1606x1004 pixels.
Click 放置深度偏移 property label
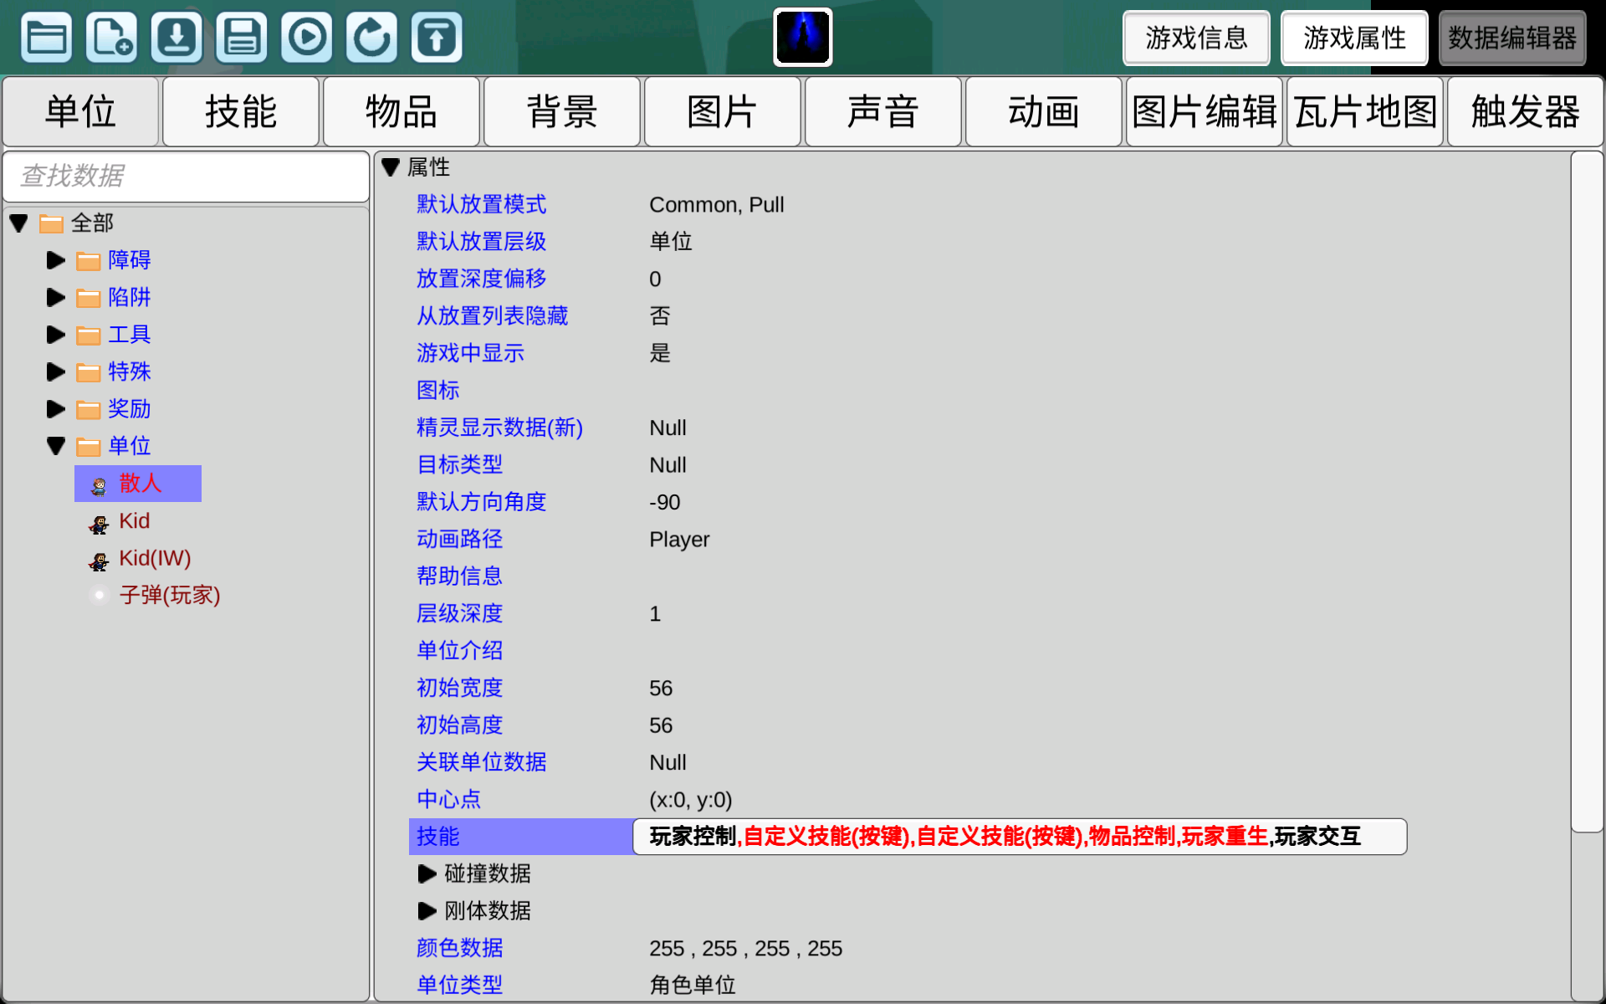click(x=481, y=279)
